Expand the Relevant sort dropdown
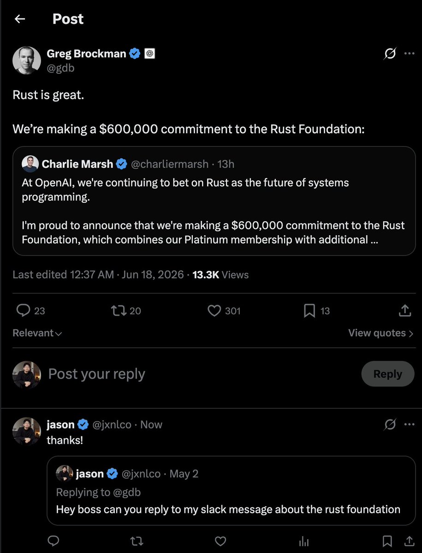This screenshot has width=422, height=553. [37, 333]
